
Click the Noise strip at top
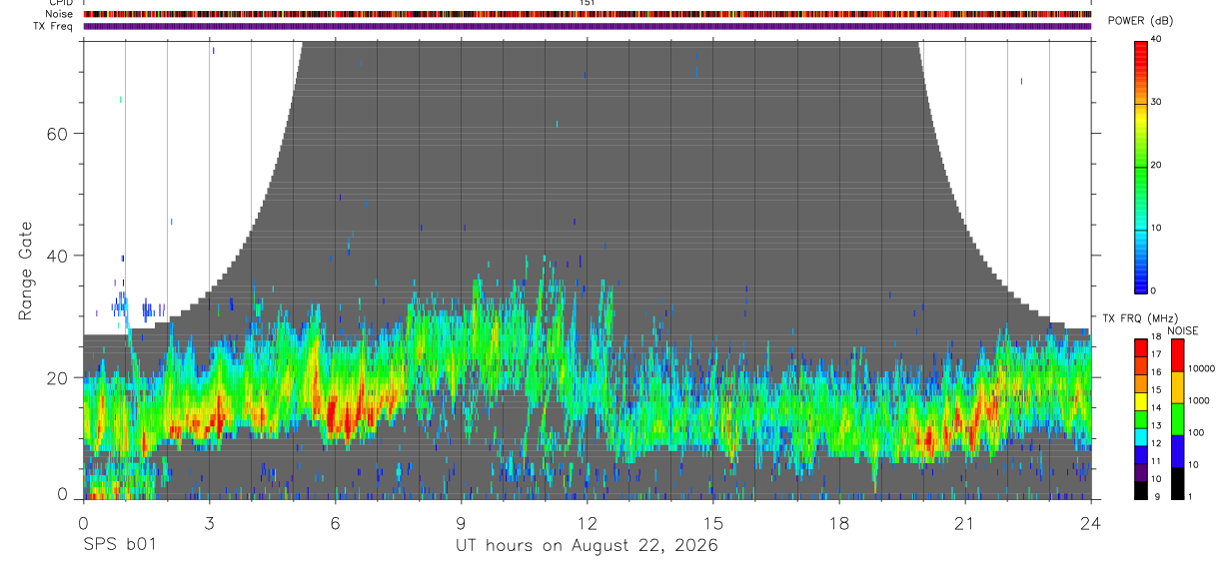[587, 14]
